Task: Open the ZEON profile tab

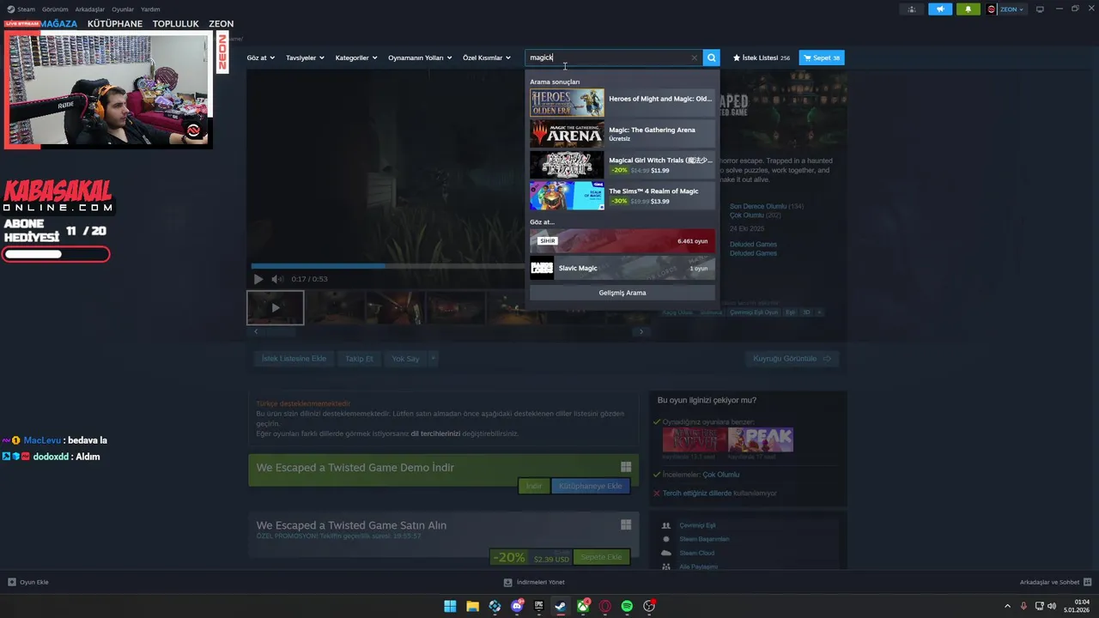Action: [222, 24]
